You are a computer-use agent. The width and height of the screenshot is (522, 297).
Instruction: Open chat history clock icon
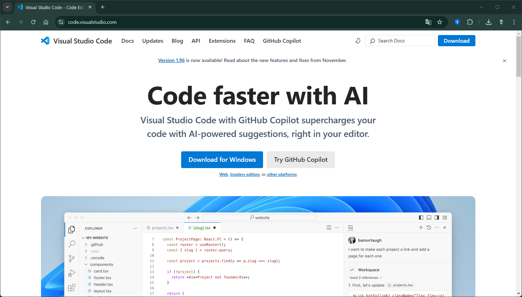pyautogui.click(x=429, y=228)
